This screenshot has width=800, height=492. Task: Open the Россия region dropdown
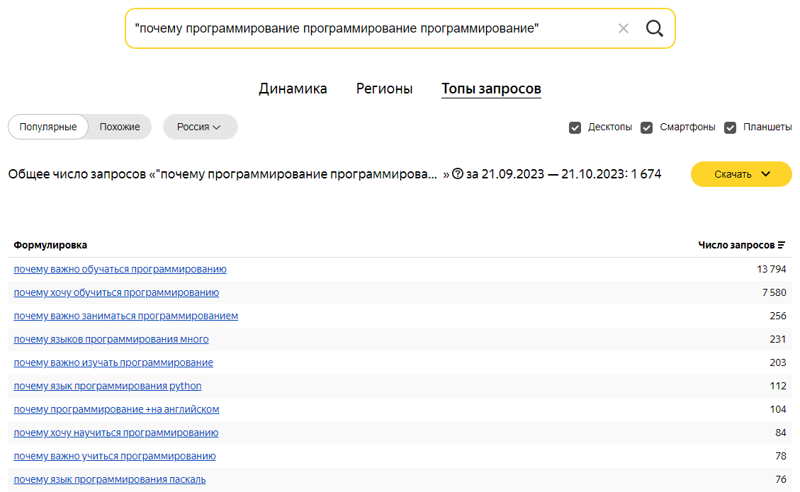200,127
